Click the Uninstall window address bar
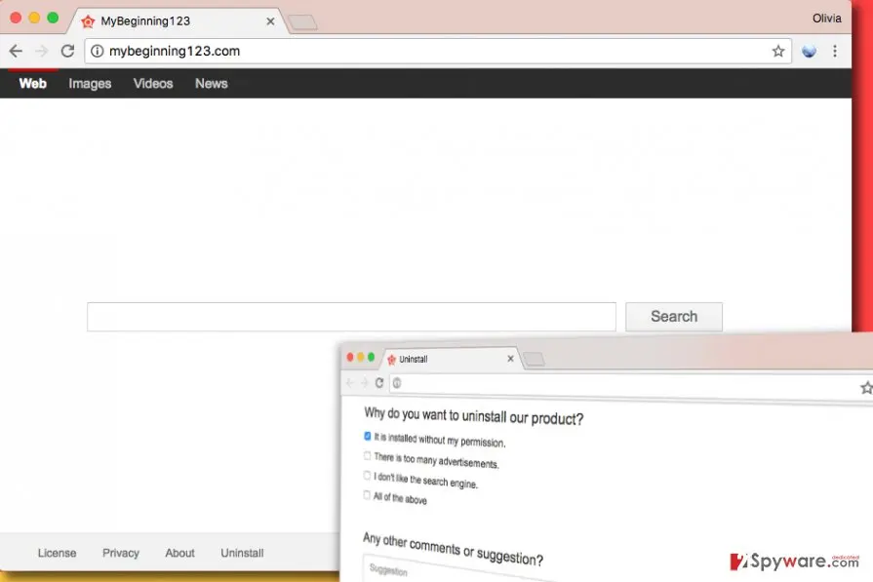873x582 pixels. (x=631, y=386)
